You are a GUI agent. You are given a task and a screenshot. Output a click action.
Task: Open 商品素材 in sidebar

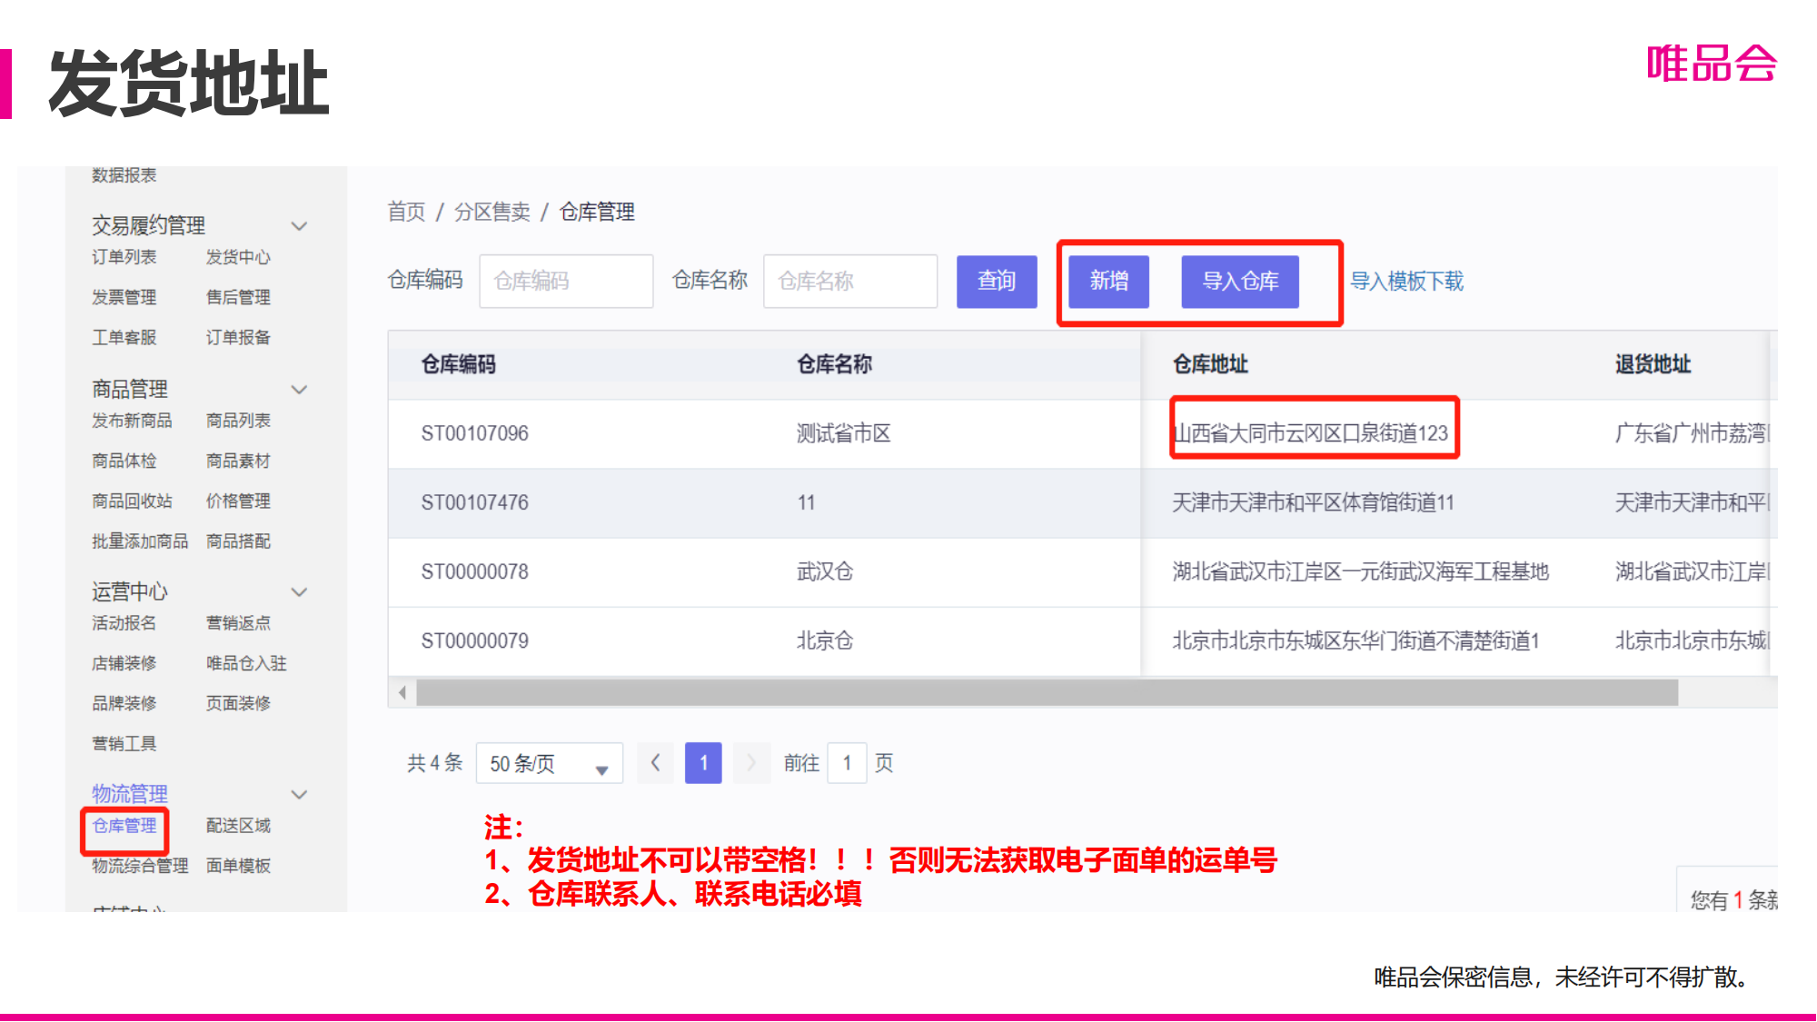pyautogui.click(x=238, y=461)
